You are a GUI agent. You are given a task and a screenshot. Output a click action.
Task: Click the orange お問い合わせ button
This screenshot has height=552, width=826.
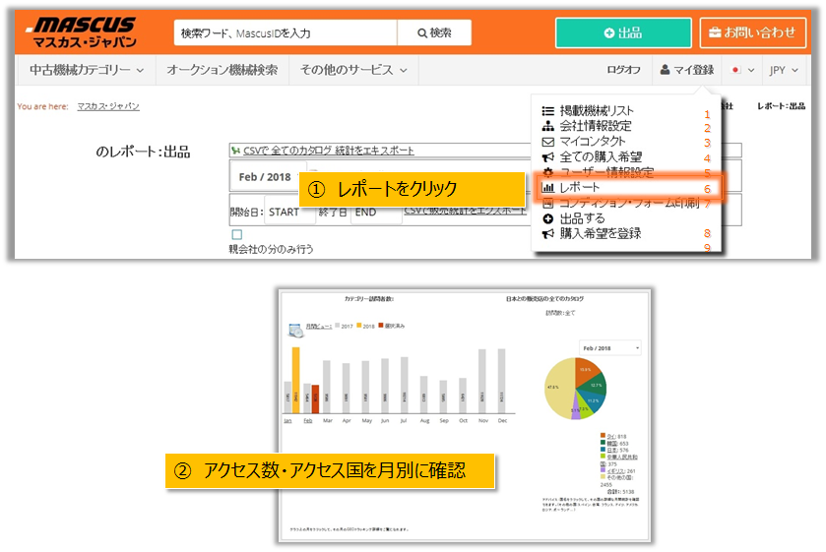752,32
